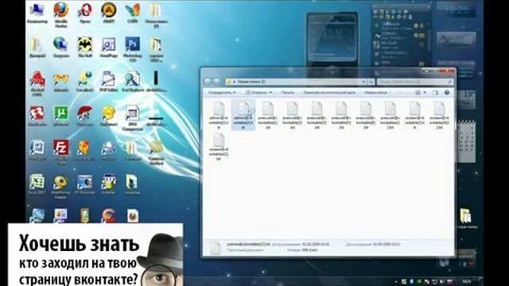Viewport: 509px width, 286px height.
Task: Click the taskbar clock in system tray
Action: point(466,280)
